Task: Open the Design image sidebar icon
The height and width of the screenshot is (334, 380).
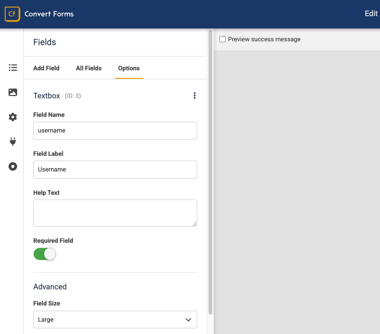Action: pyautogui.click(x=13, y=92)
